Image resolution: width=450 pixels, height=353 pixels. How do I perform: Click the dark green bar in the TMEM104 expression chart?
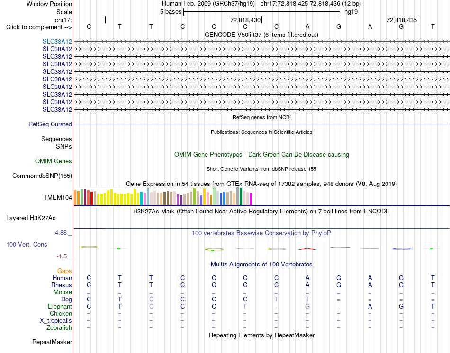pyautogui.click(x=241, y=196)
